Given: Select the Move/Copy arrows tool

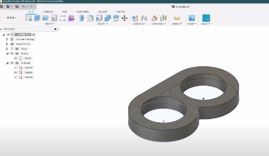Looking at the screenshot, I should pos(125,18).
